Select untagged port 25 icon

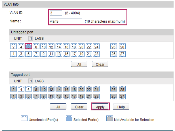113,54
